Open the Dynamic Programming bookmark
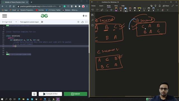 pos(26,10)
